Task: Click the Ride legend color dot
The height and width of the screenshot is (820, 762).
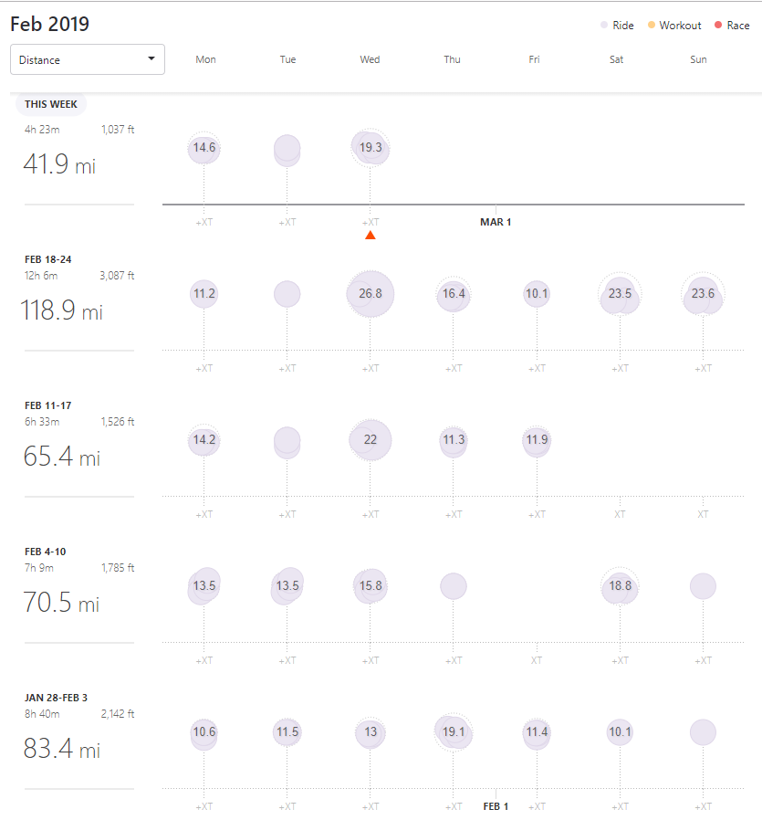Action: click(x=604, y=26)
